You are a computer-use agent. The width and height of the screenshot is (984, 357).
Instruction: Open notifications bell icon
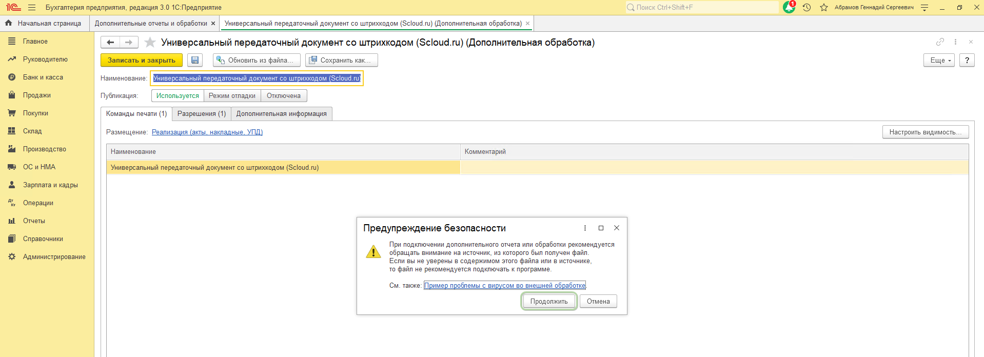tap(789, 8)
